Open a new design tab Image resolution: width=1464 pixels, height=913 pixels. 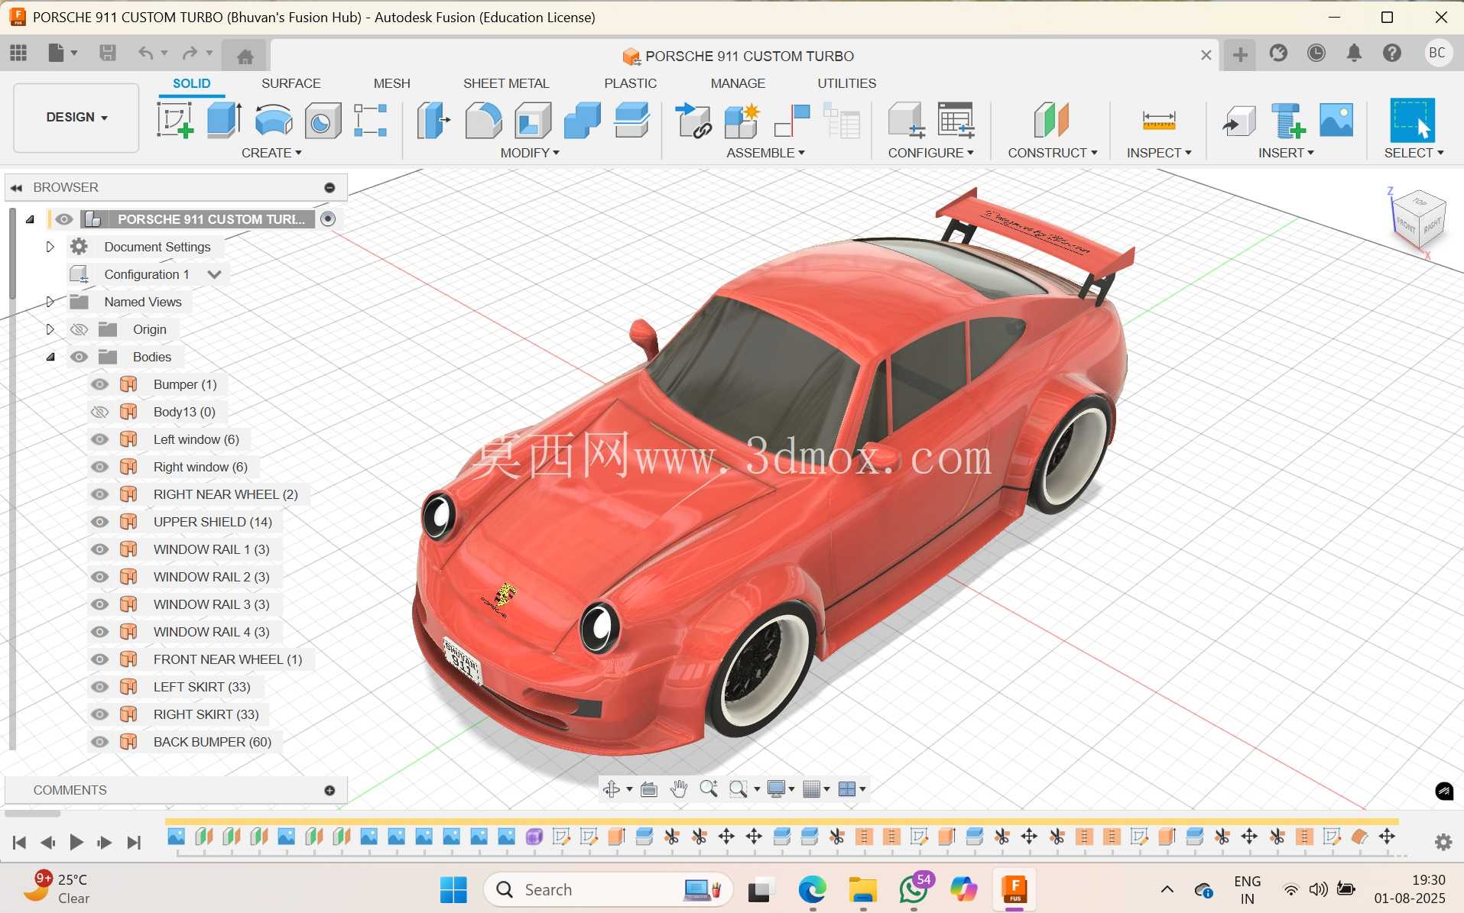point(1240,54)
